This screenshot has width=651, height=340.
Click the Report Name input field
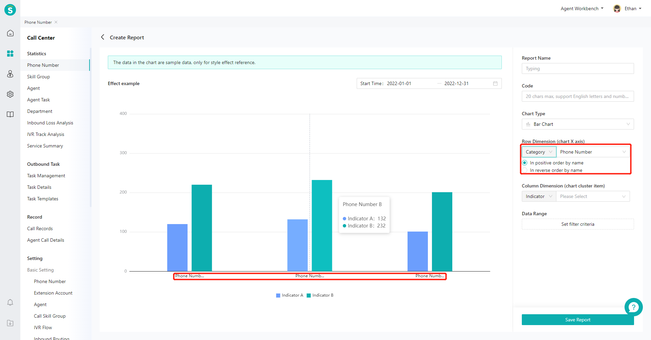tap(578, 68)
